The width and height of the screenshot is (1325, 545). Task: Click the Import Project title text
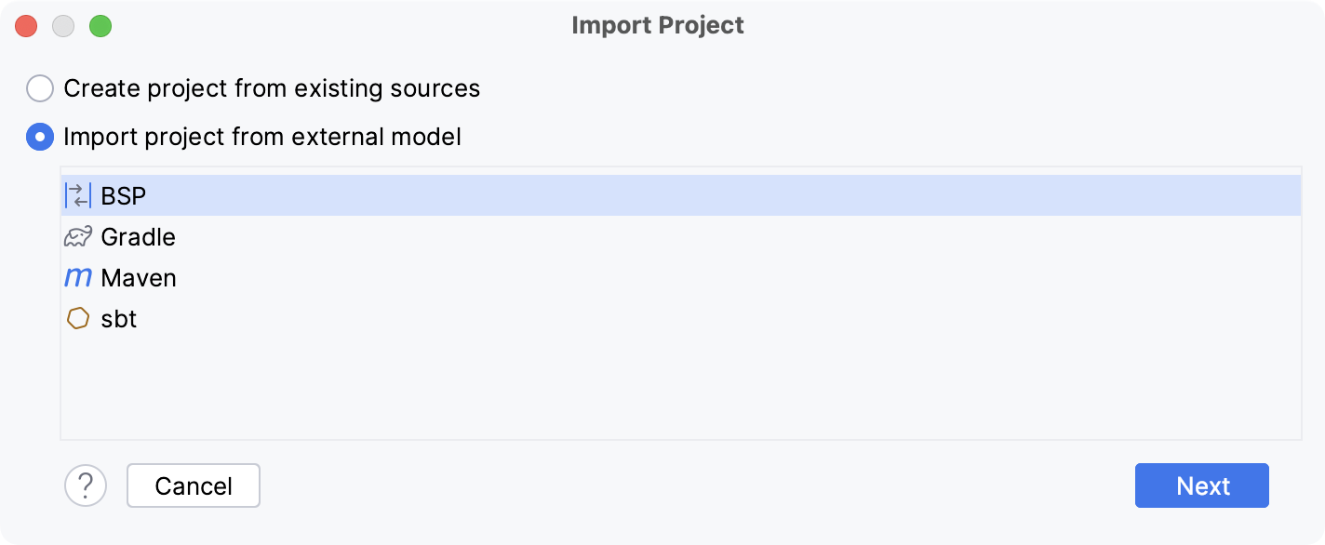coord(658,25)
